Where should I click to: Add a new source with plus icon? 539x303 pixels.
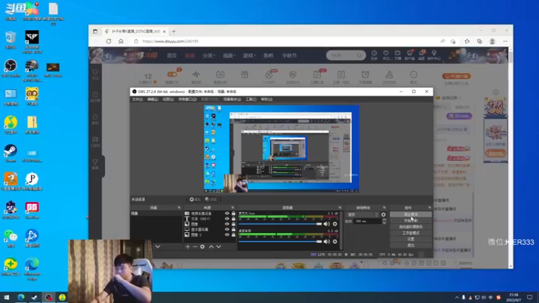pos(187,246)
